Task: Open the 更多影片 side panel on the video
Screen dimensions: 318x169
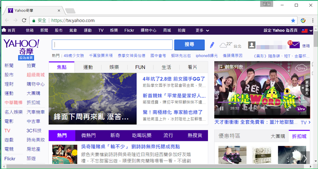Action: coord(306,88)
